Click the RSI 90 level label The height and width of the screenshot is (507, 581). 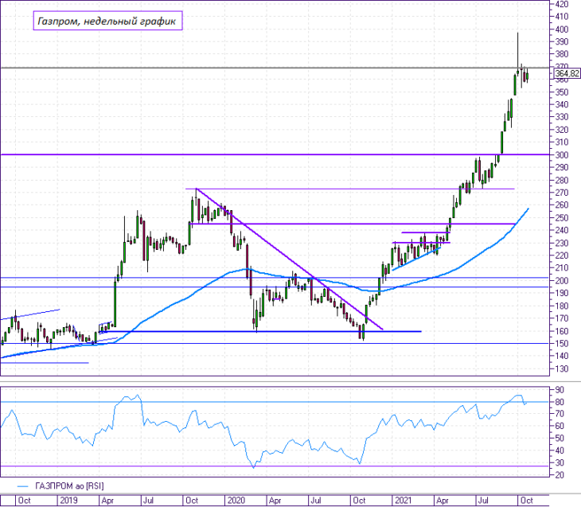[560, 389]
